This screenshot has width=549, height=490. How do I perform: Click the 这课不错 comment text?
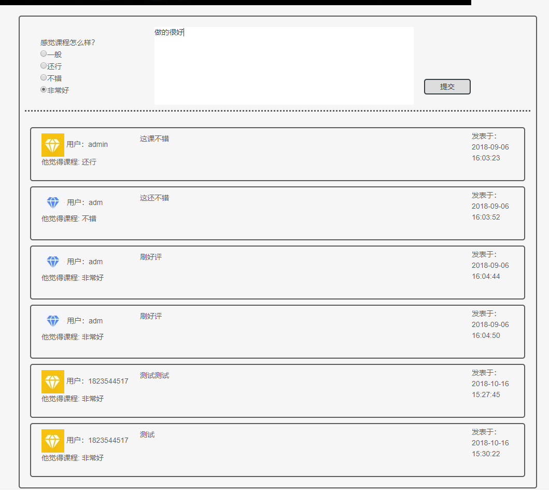click(x=154, y=139)
